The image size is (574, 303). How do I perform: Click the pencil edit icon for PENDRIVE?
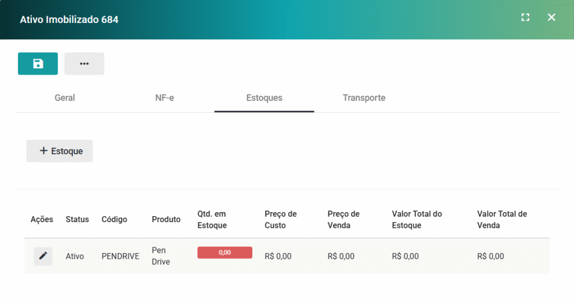click(43, 256)
